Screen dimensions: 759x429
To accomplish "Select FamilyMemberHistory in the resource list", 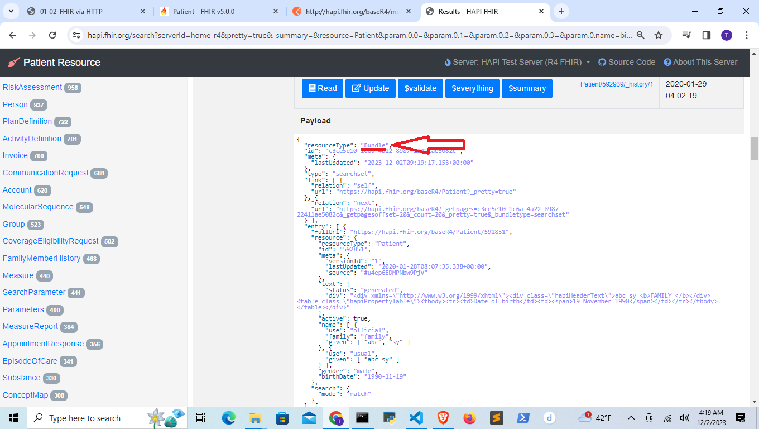I will point(41,258).
